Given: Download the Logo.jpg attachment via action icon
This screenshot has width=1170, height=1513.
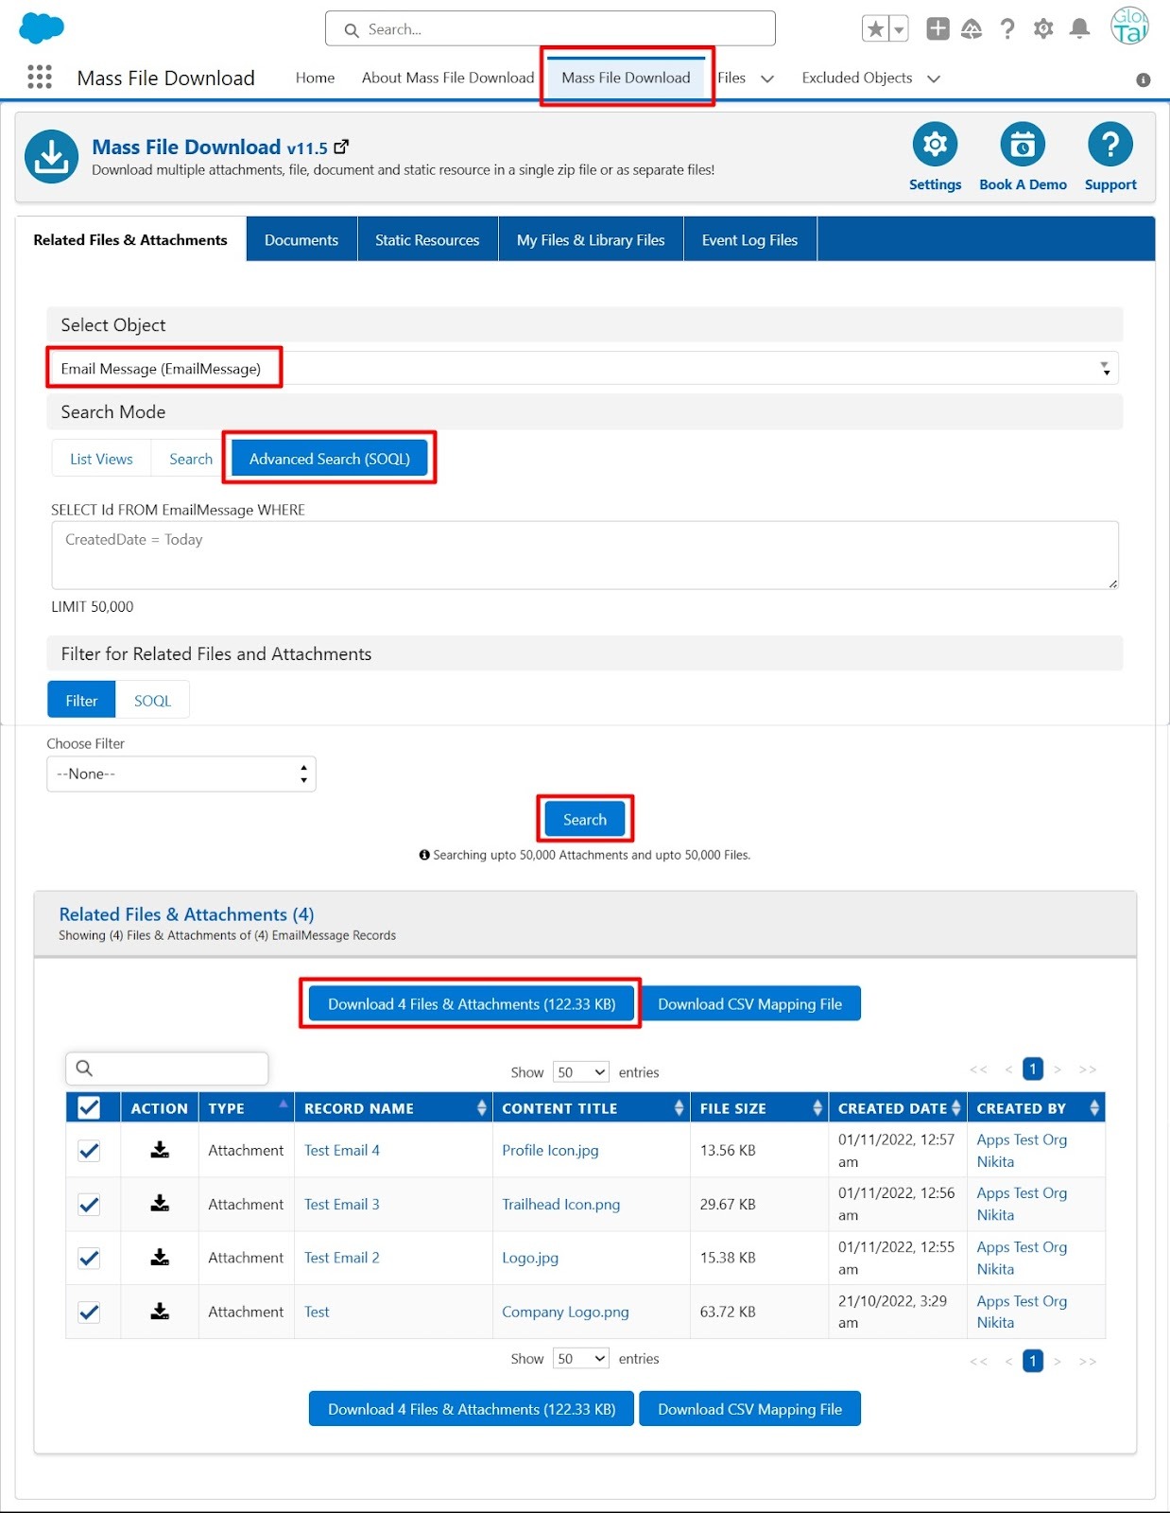Looking at the screenshot, I should 160,1258.
